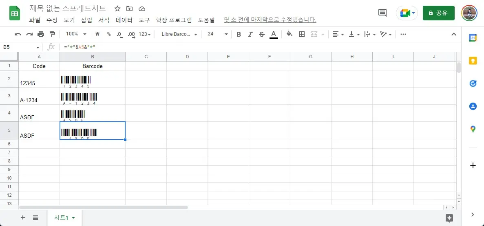The height and width of the screenshot is (226, 484).
Task: Open last edit history link
Action: [x=270, y=20]
